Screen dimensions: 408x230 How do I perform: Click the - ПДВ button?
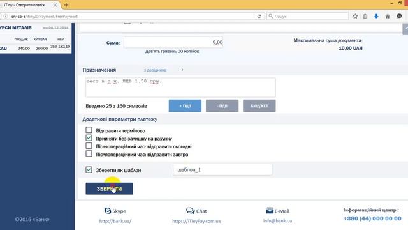point(222,106)
